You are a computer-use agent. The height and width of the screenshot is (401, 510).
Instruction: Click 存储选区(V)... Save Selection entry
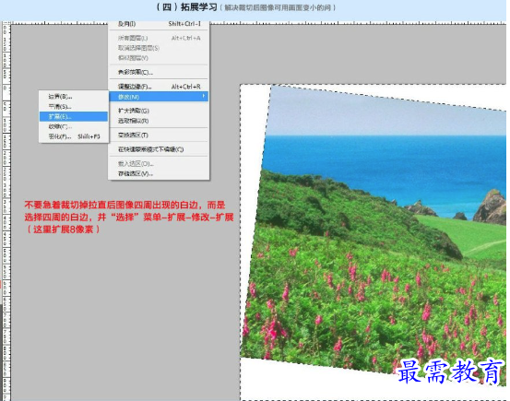(159, 173)
